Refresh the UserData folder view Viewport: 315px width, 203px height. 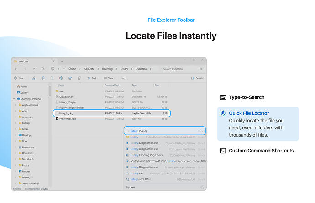coord(43,69)
